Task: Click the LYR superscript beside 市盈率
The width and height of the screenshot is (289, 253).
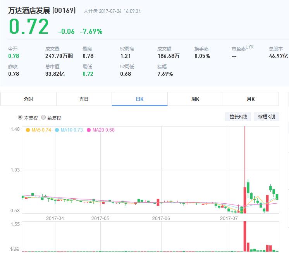Action: [249, 47]
